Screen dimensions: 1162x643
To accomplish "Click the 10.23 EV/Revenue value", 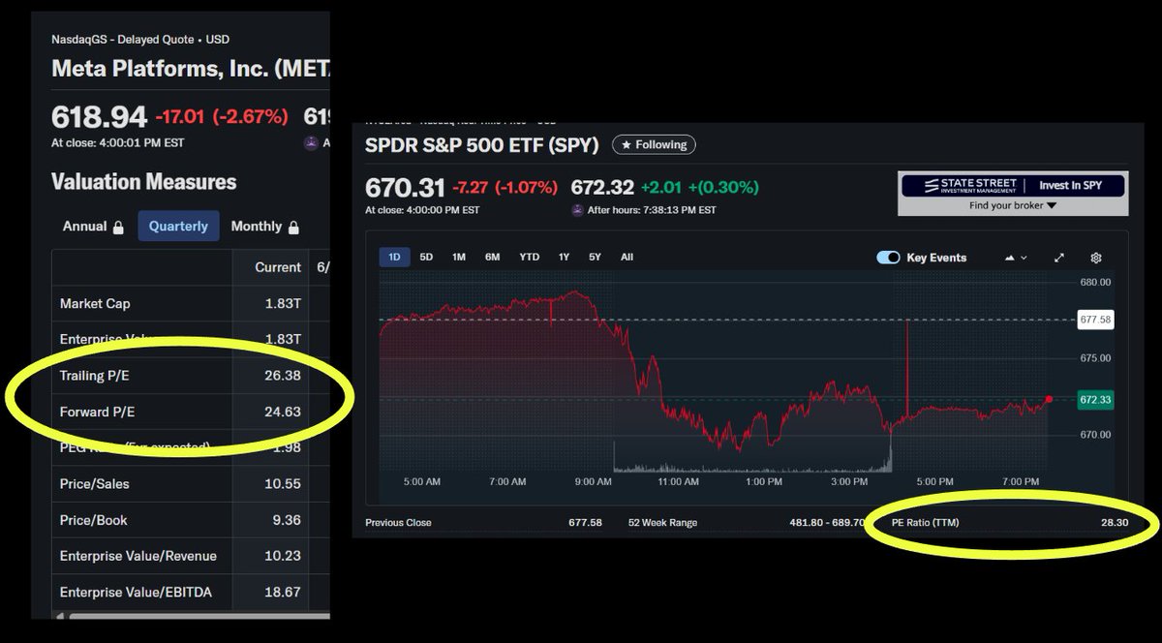I will (283, 556).
